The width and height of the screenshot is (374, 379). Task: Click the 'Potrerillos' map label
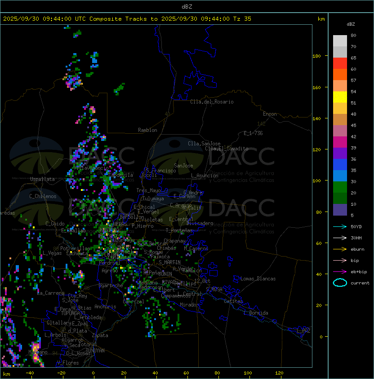(x=75, y=248)
